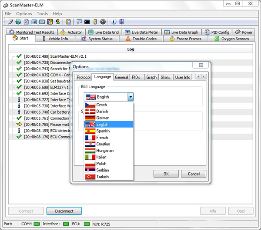
Task: Click the checklist document toolbar icon
Action: pyautogui.click(x=26, y=22)
